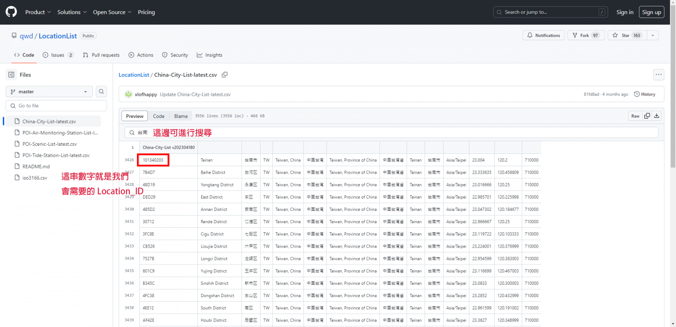This screenshot has width=676, height=327.
Task: Open the more file actions ellipsis menu
Action: coord(659,75)
